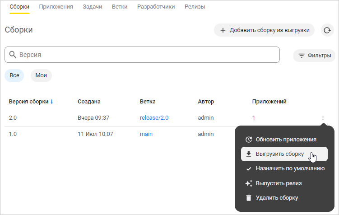The image size is (339, 215).
Task: Select Назначить по умолчанию menu item
Action: pos(290,168)
